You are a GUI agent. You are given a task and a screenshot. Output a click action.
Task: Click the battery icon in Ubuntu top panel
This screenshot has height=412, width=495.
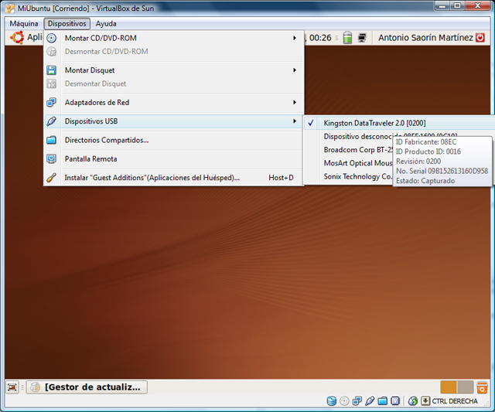point(347,38)
